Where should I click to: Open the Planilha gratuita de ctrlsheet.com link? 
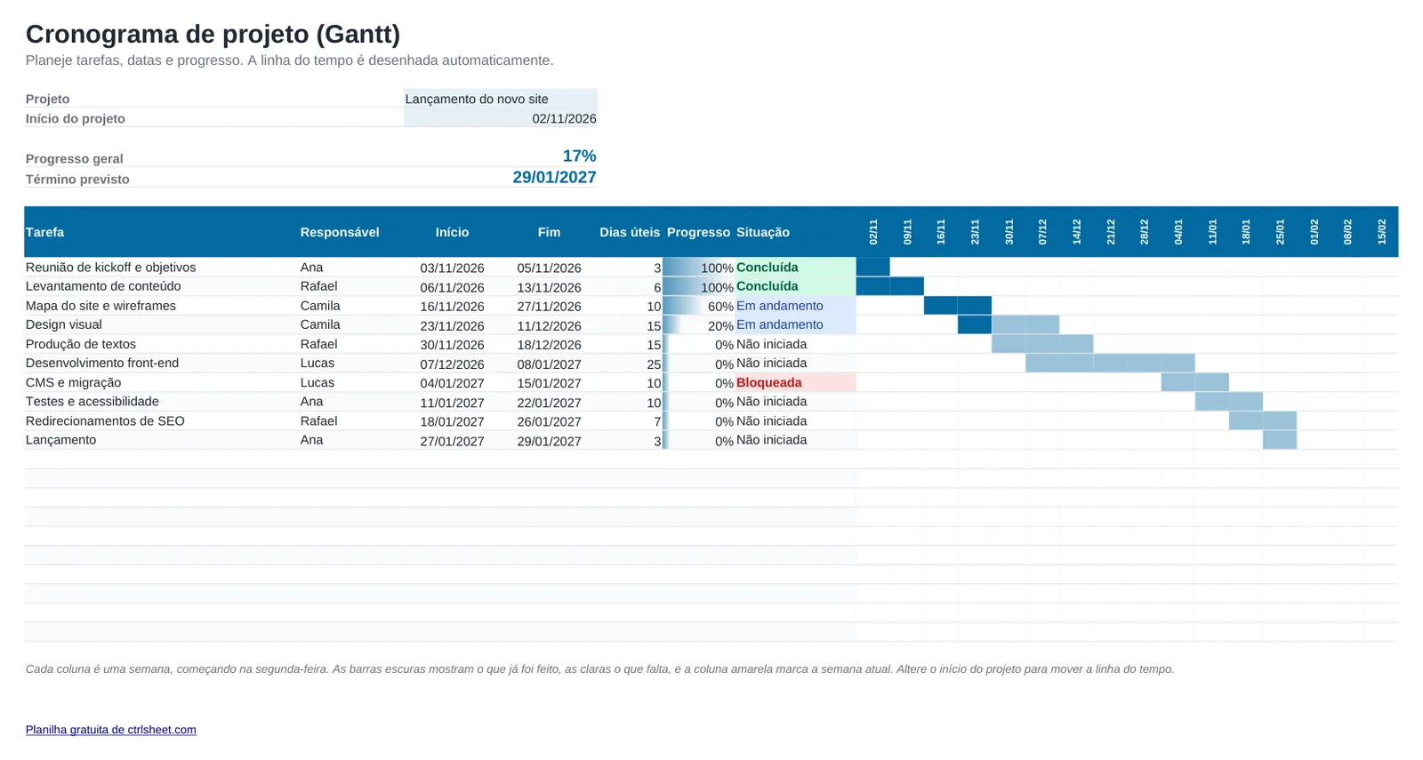pyautogui.click(x=111, y=730)
